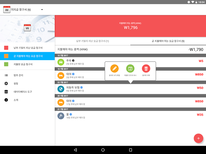This screenshot has width=206, height=154.
Task: Open the 미지급 청구서 title selector
Action: click(21, 10)
